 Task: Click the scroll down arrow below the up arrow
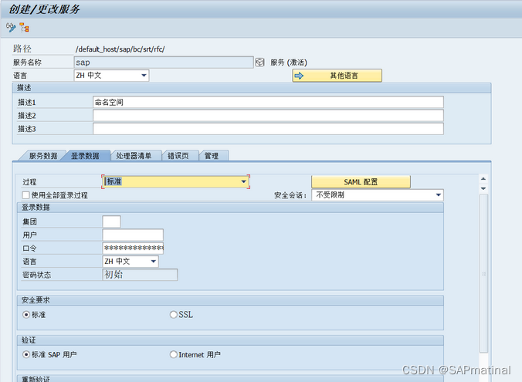[x=483, y=188]
